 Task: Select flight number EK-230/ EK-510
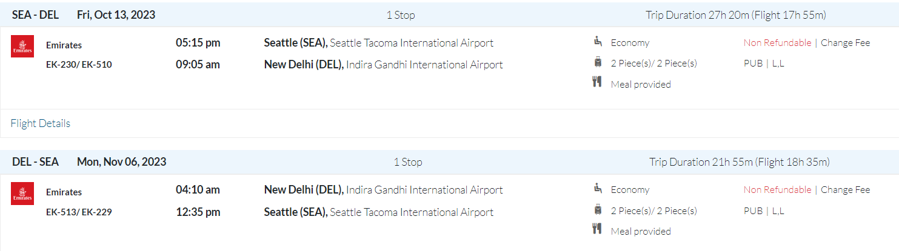coord(79,65)
